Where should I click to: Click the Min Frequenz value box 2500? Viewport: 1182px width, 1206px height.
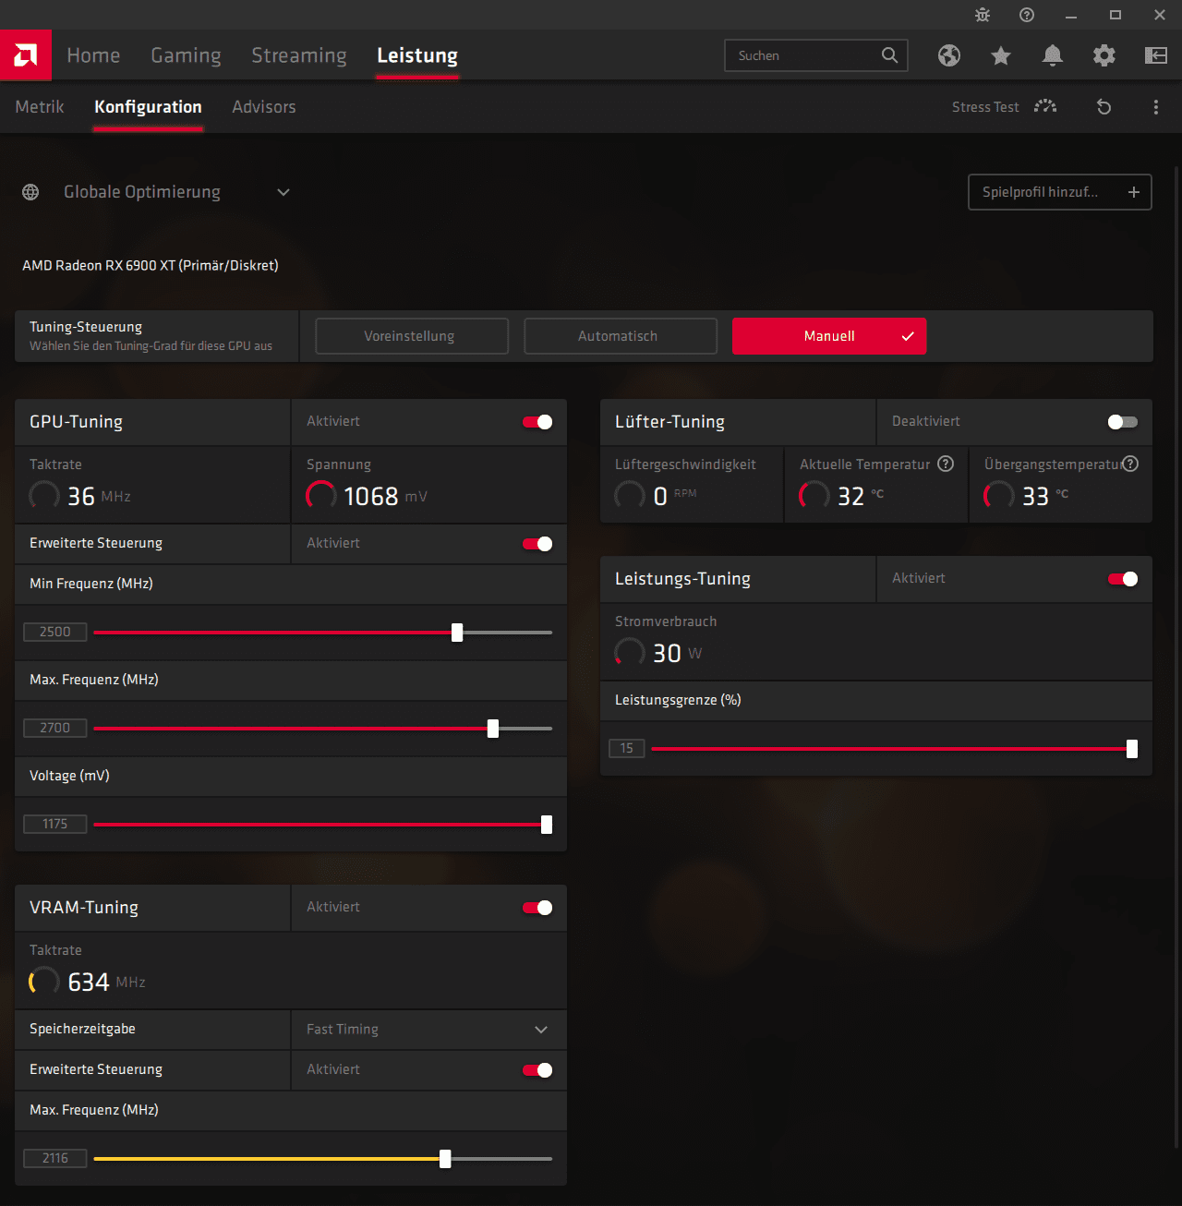tap(55, 633)
